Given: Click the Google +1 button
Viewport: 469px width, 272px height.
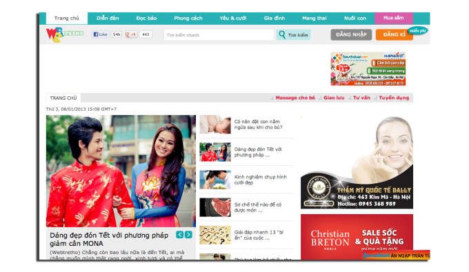Looking at the screenshot, I should (131, 34).
